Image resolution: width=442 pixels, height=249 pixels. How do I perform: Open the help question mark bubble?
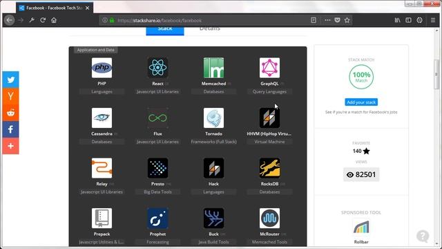(x=423, y=236)
